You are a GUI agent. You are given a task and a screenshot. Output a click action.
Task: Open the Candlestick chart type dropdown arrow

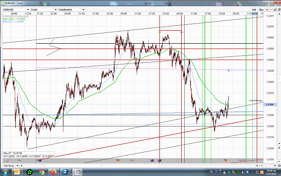[x=83, y=10]
